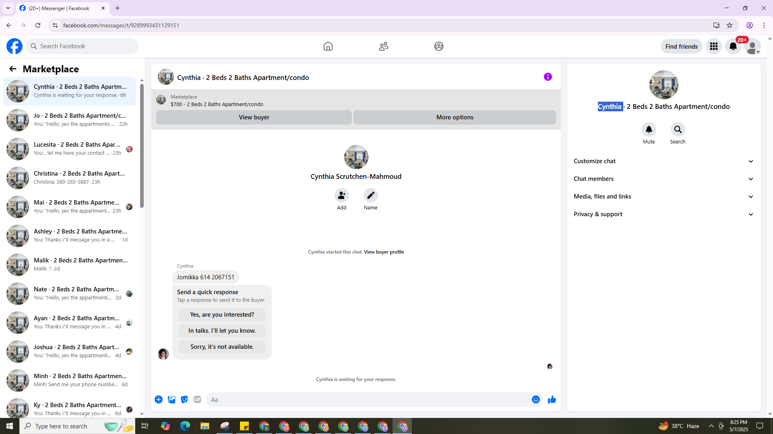The image size is (773, 434).
Task: Click the GIF chooser icon
Action: coord(197,399)
